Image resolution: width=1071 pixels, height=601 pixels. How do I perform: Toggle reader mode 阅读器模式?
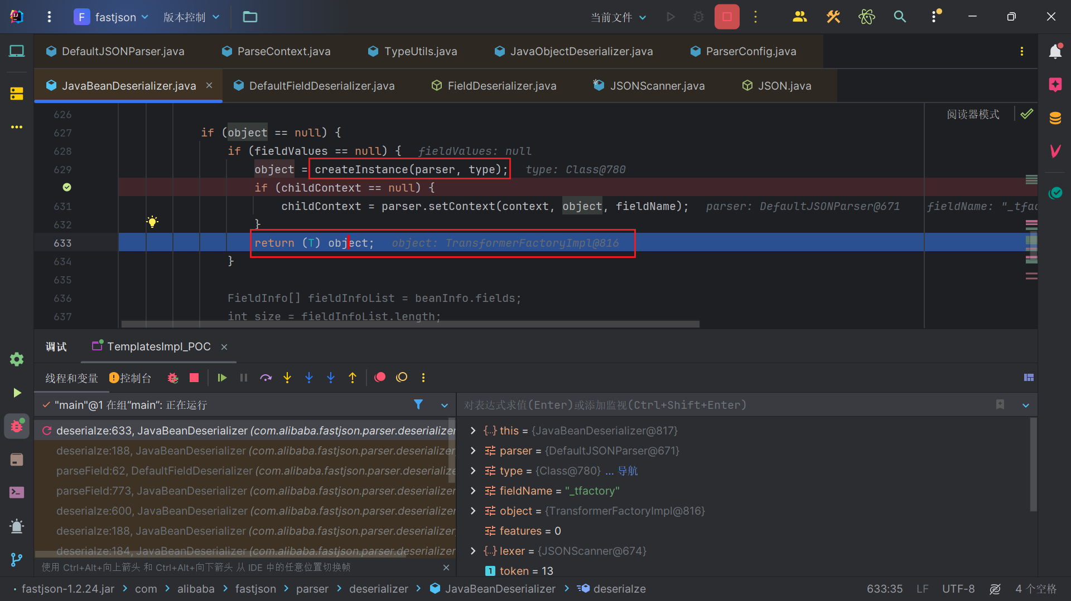(x=973, y=114)
